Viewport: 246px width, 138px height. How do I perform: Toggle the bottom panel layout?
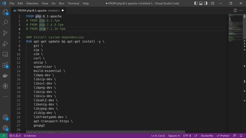(201, 3)
